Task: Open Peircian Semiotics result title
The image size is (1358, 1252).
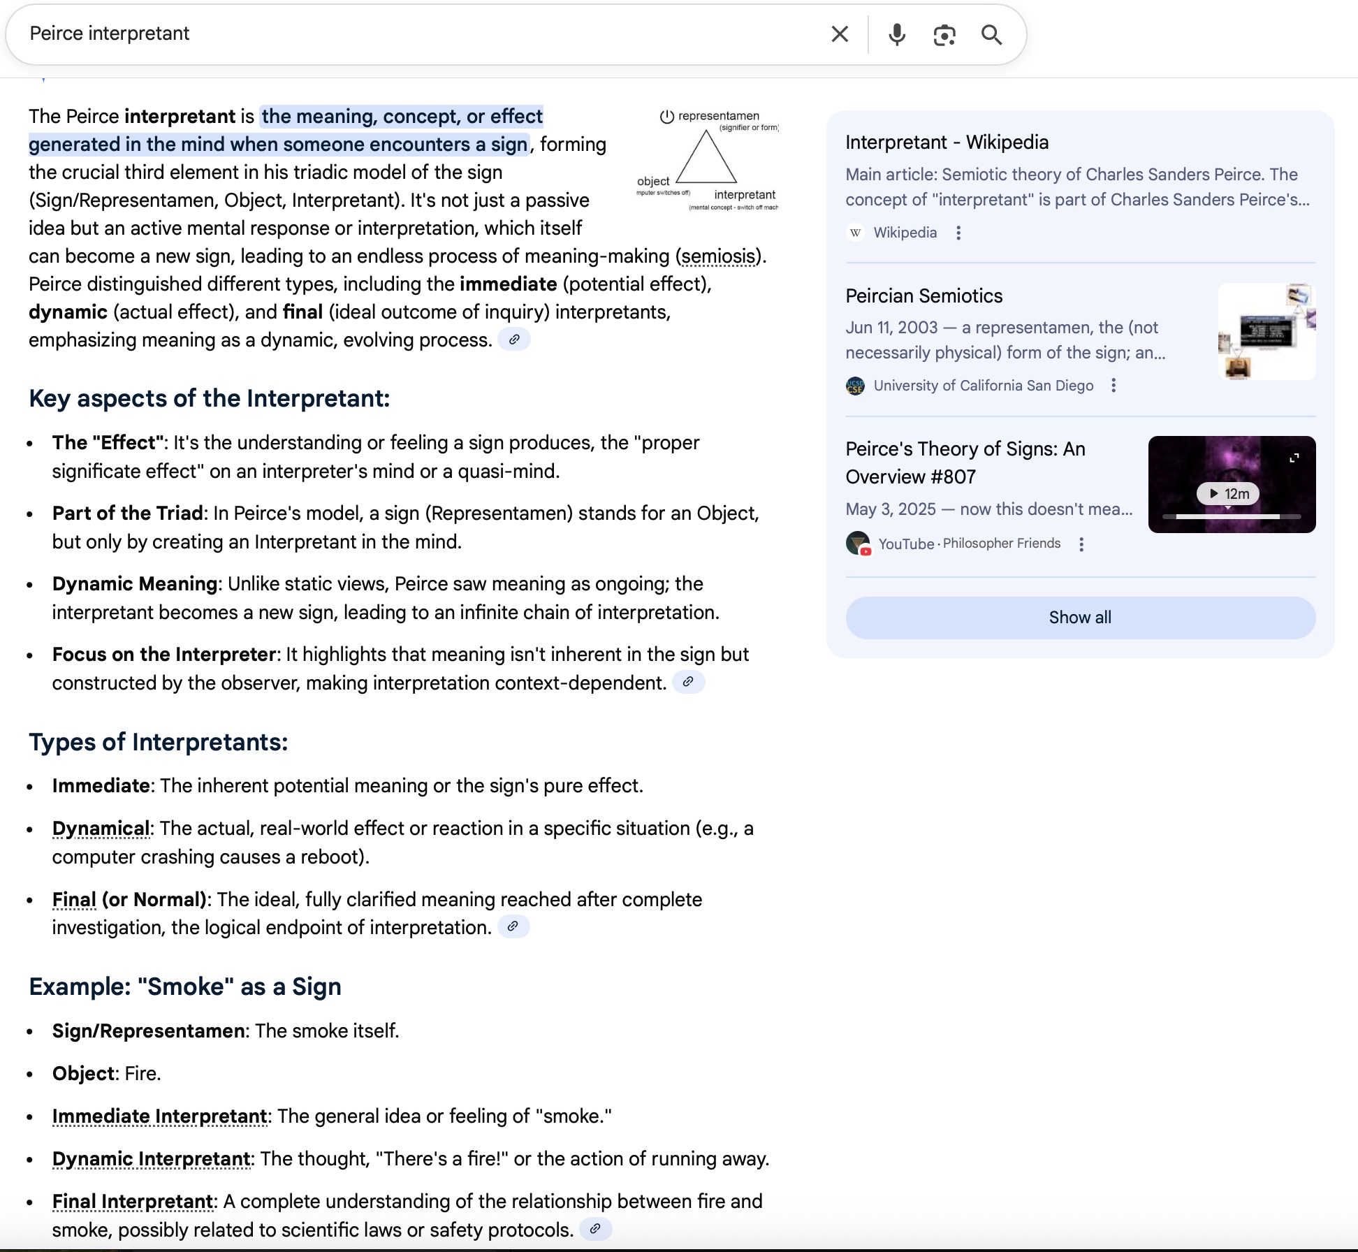Action: [x=923, y=296]
